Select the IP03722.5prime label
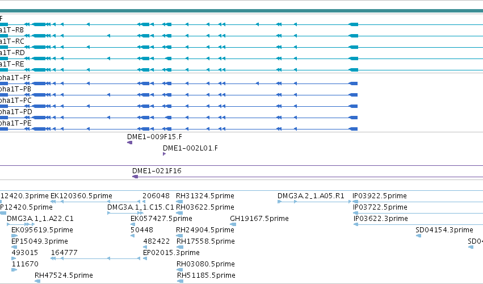This screenshot has height=284, width=483. tap(380, 207)
